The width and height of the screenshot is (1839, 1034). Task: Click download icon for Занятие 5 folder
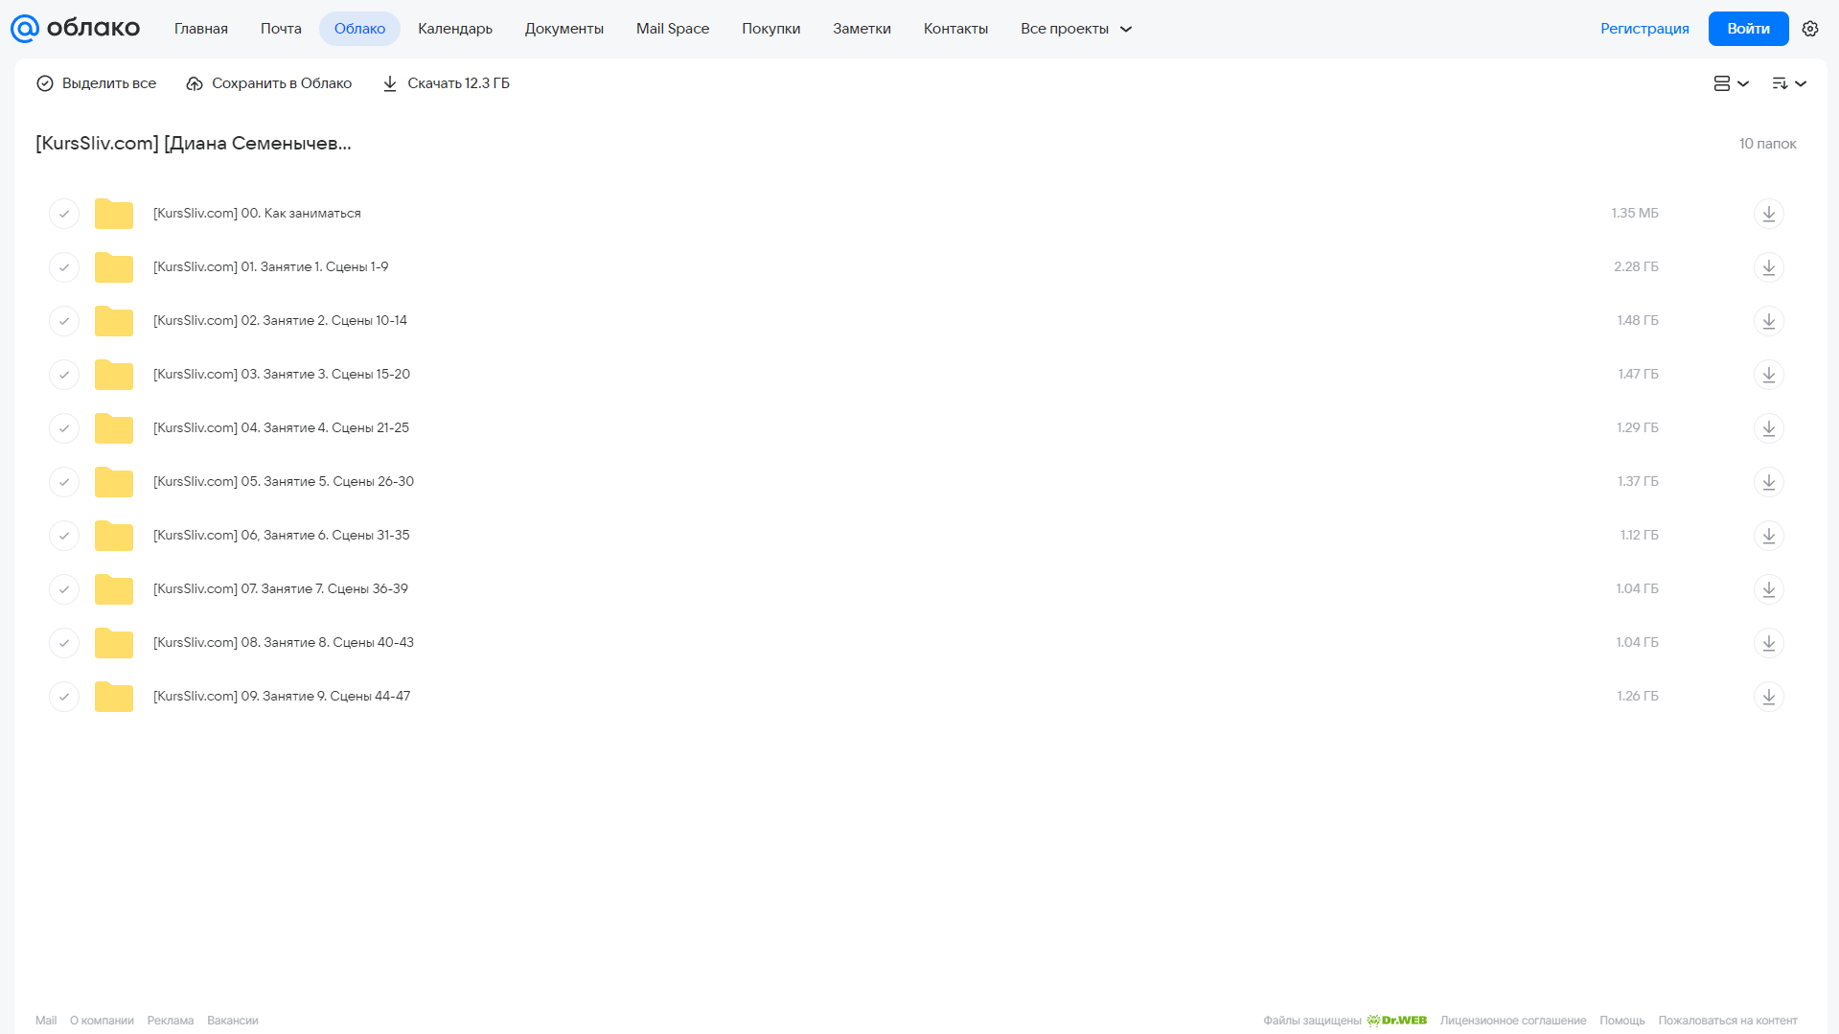point(1768,482)
